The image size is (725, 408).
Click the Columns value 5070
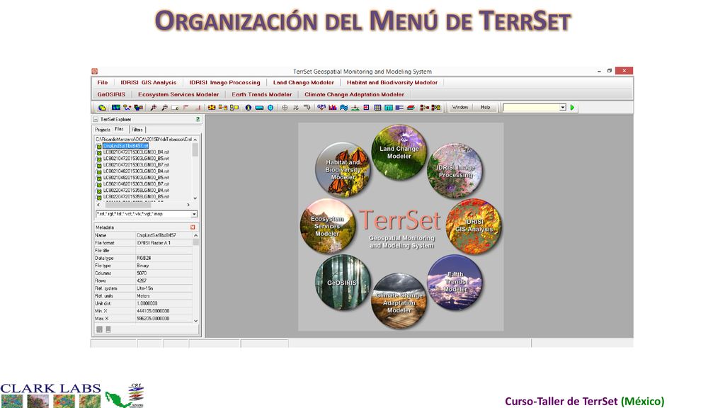(x=142, y=273)
